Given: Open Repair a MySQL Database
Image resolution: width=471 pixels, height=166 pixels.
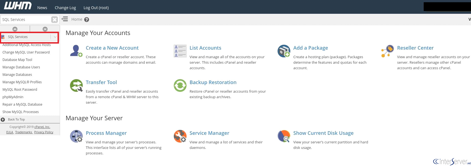Looking at the screenshot, I should point(22,105).
